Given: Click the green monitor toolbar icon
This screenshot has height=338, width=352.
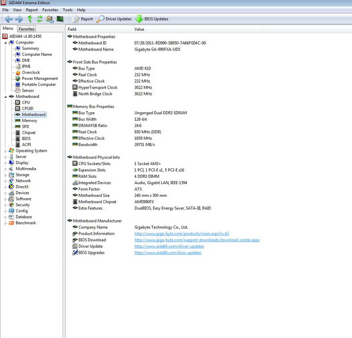Looking at the screenshot, I should point(60,19).
